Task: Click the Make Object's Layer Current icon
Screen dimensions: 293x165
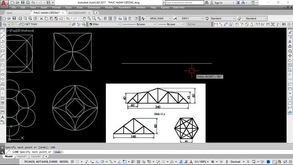Action: (74, 24)
